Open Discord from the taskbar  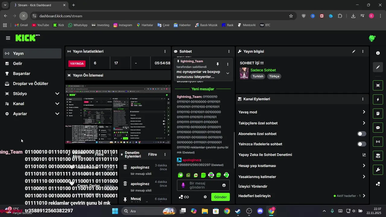[x=260, y=211]
